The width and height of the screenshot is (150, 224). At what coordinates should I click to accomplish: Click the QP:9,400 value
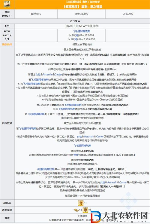[x=128, y=14]
